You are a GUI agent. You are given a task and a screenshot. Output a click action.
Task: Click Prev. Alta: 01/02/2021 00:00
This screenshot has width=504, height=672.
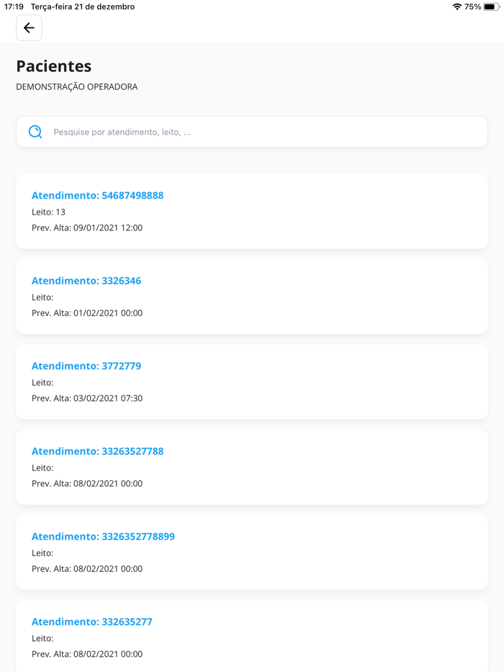(87, 313)
